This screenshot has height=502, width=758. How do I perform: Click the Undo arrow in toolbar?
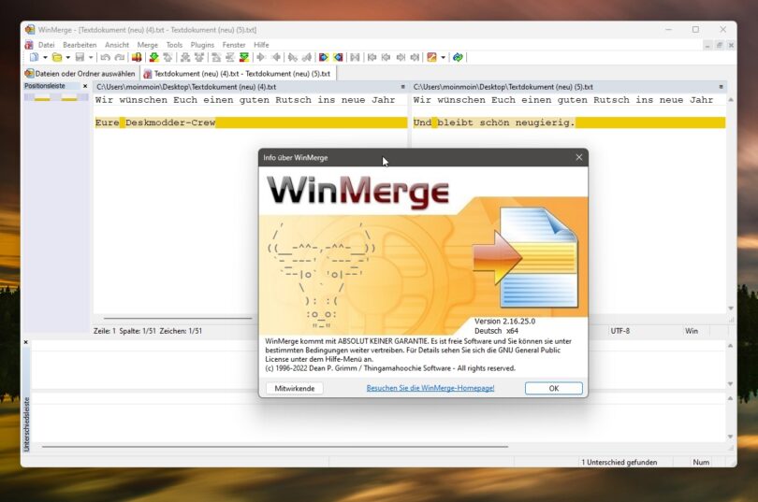pos(106,58)
